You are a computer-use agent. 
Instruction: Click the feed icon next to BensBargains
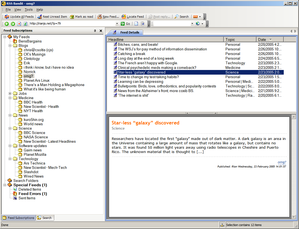click(15, 41)
